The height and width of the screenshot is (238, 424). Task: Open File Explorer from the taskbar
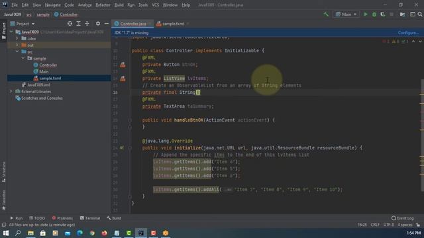point(30,233)
